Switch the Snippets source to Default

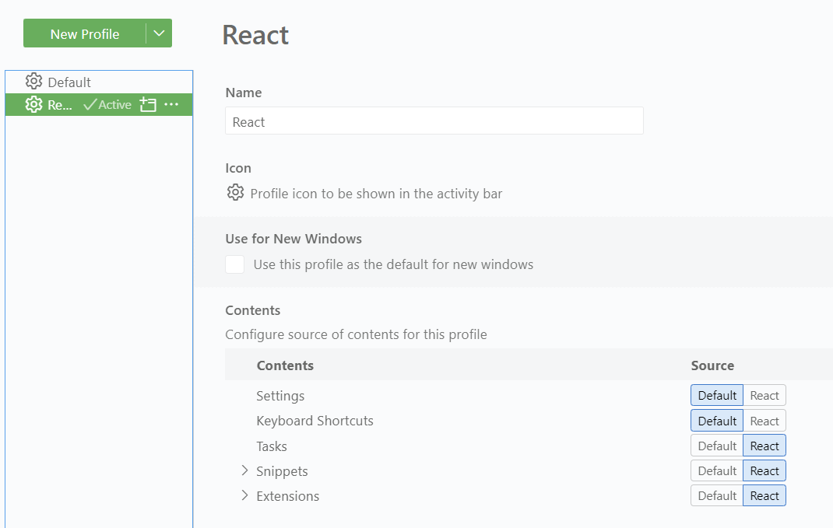(x=715, y=470)
